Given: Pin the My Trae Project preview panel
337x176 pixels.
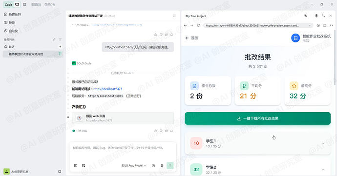Looking at the screenshot, I should point(316,16).
